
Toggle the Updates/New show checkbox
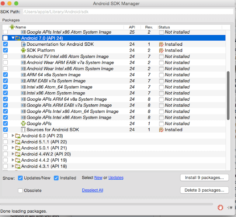[x=20, y=178]
